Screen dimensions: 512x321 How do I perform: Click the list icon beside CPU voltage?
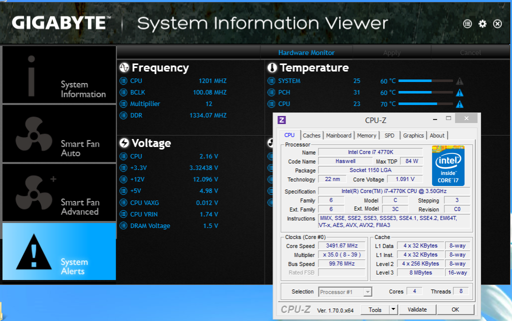(123, 156)
